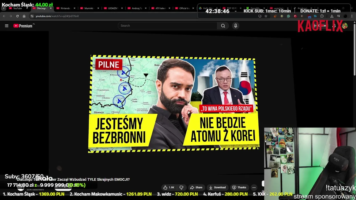Open the YouTube account avatar menu

pyautogui.click(x=345, y=26)
